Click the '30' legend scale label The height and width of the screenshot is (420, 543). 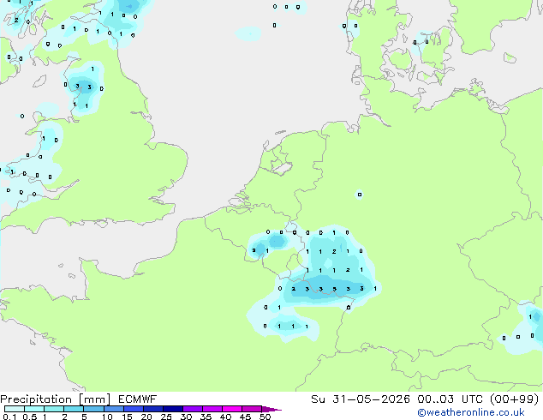(186, 417)
